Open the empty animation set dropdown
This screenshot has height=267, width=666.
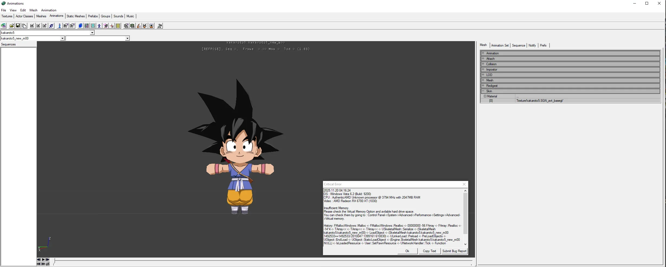127,38
